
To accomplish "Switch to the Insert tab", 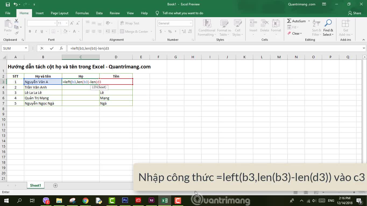I will [40, 13].
